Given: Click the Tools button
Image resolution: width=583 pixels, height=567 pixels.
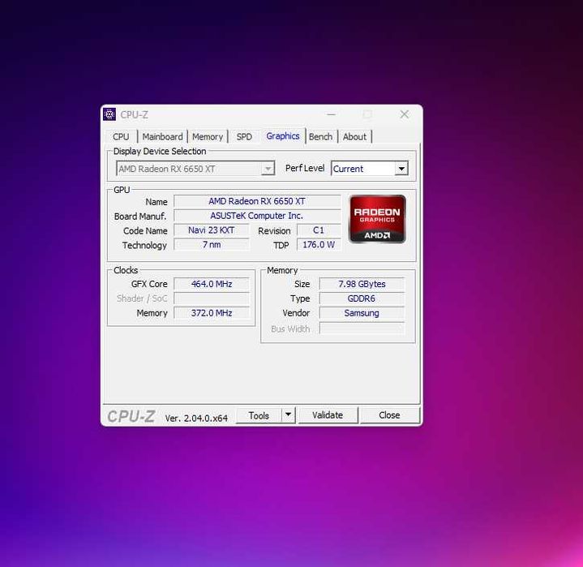Looking at the screenshot, I should pos(259,415).
